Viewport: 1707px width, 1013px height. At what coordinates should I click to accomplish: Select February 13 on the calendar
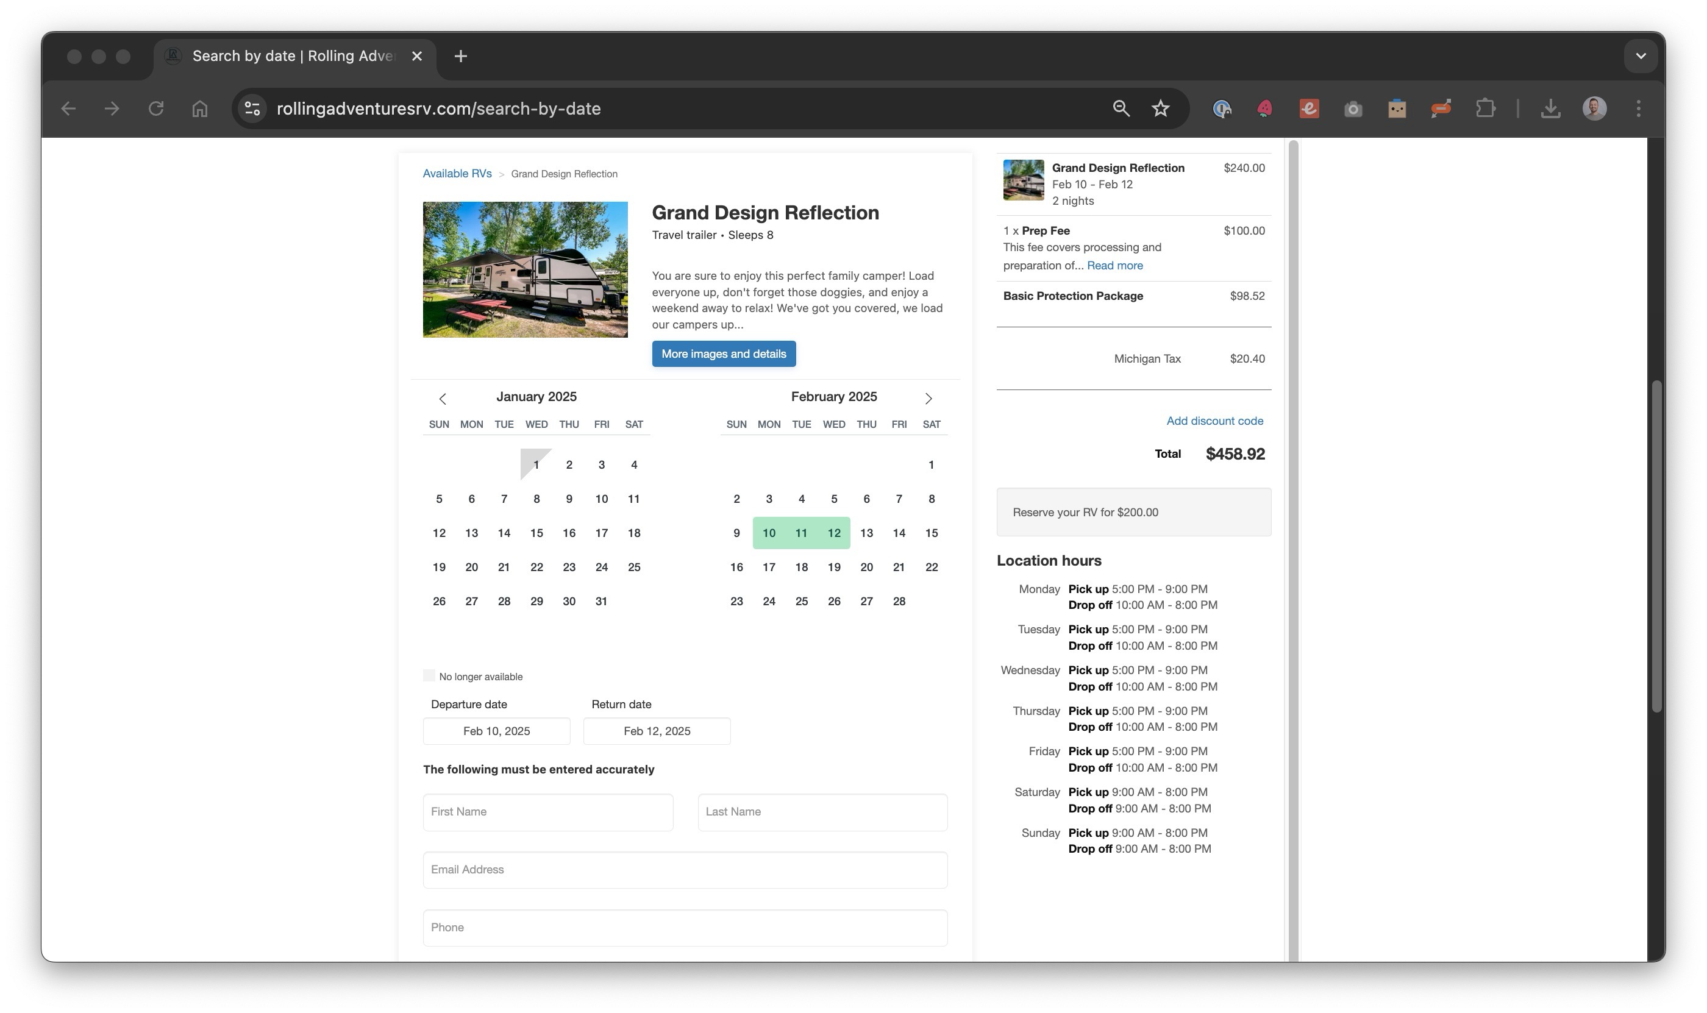coord(866,533)
